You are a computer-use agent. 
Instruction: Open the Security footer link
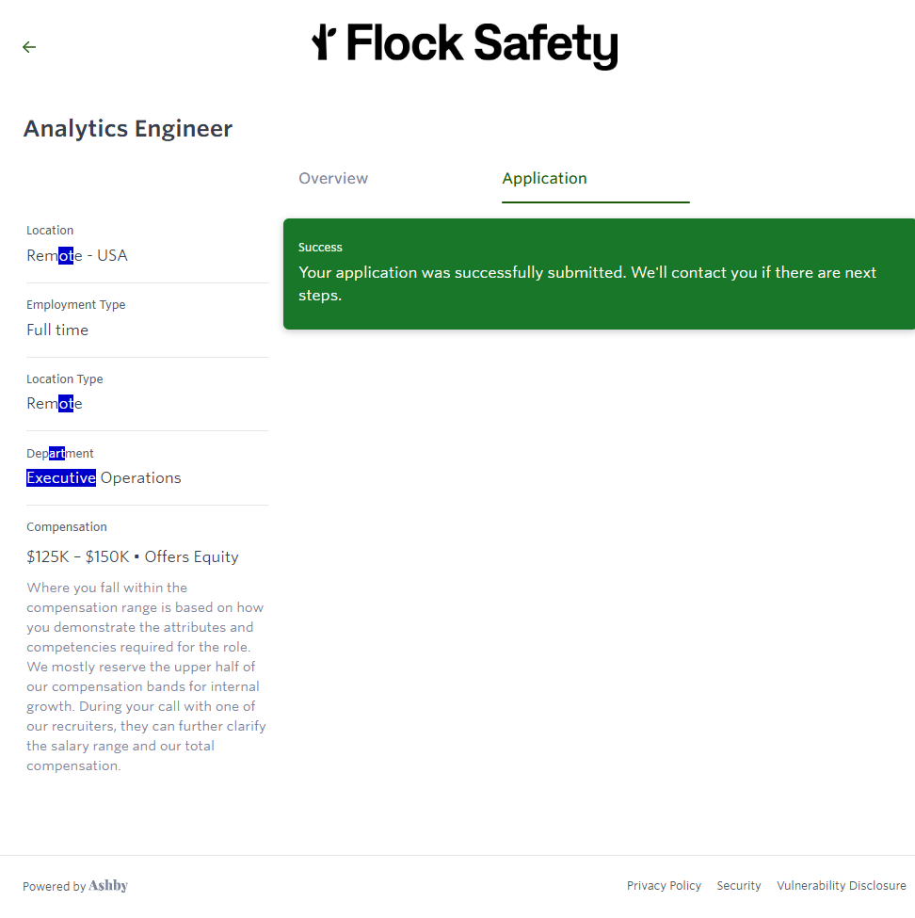pos(739,886)
